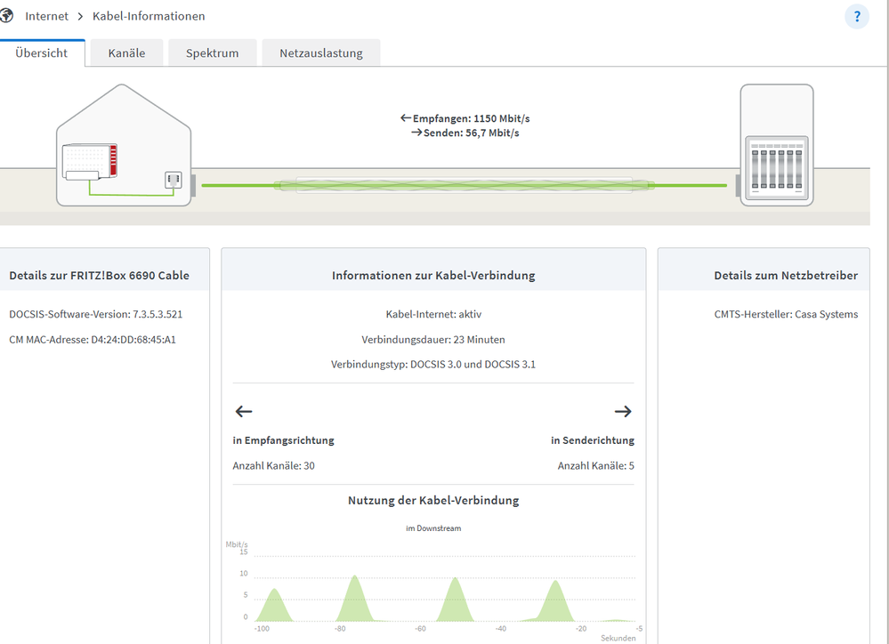The width and height of the screenshot is (889, 644).
Task: Click the downstream usage graph area
Action: [x=445, y=589]
